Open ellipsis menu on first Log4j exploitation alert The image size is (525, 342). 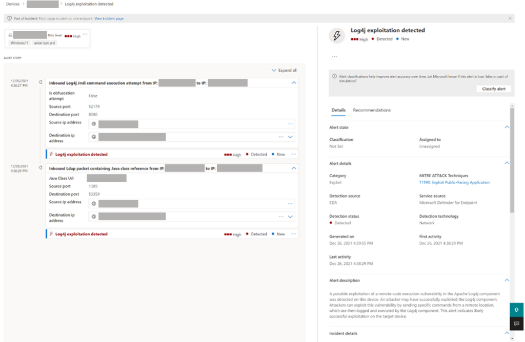pyautogui.click(x=294, y=154)
